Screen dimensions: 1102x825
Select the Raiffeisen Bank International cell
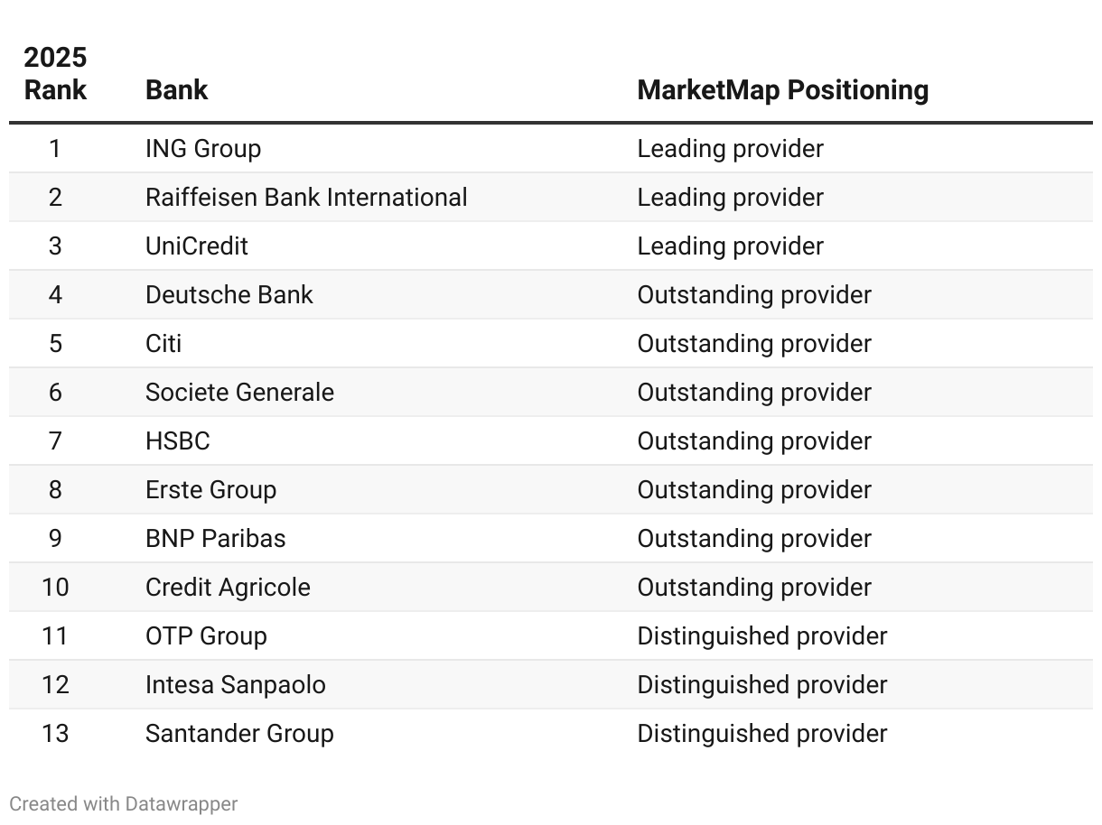point(306,198)
